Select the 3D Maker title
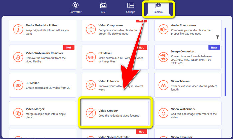Screen dimensions: 233x139 32,83
